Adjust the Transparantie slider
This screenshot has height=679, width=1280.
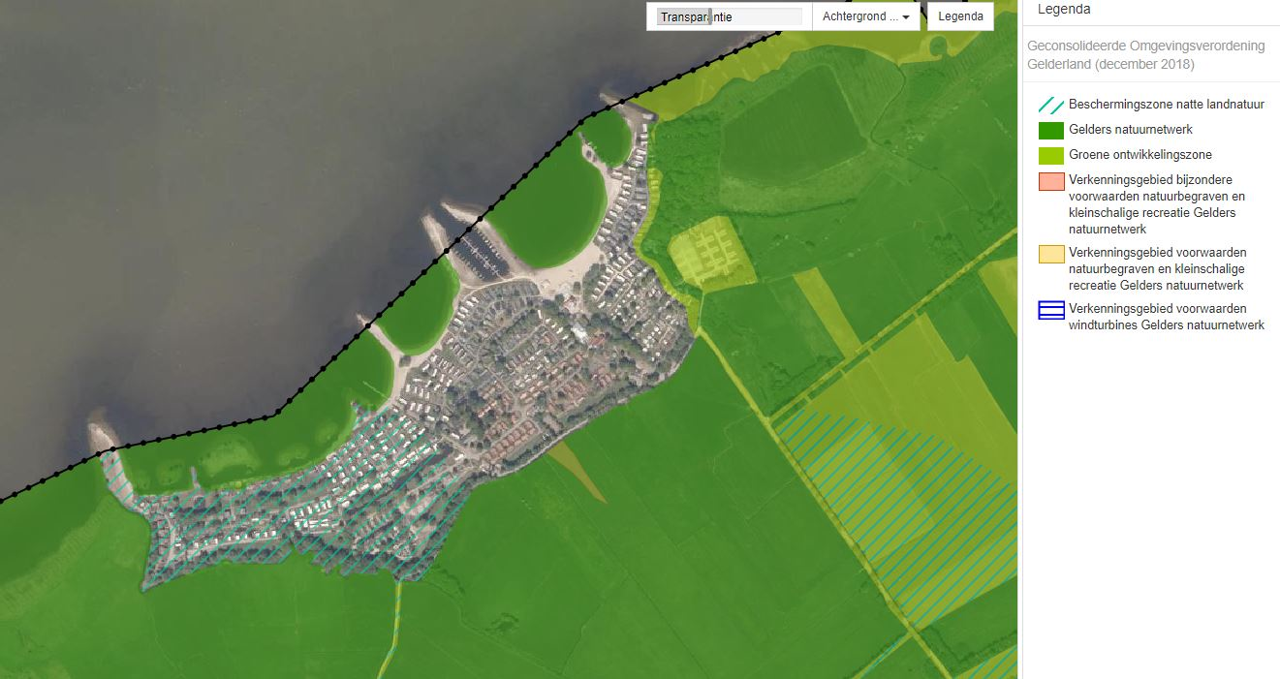tap(729, 16)
